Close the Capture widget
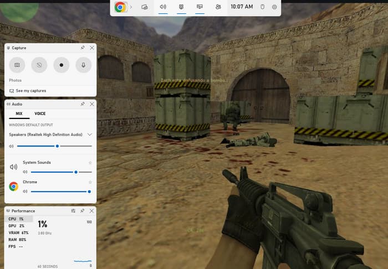Viewport: 388px width, 269px height. (x=92, y=48)
